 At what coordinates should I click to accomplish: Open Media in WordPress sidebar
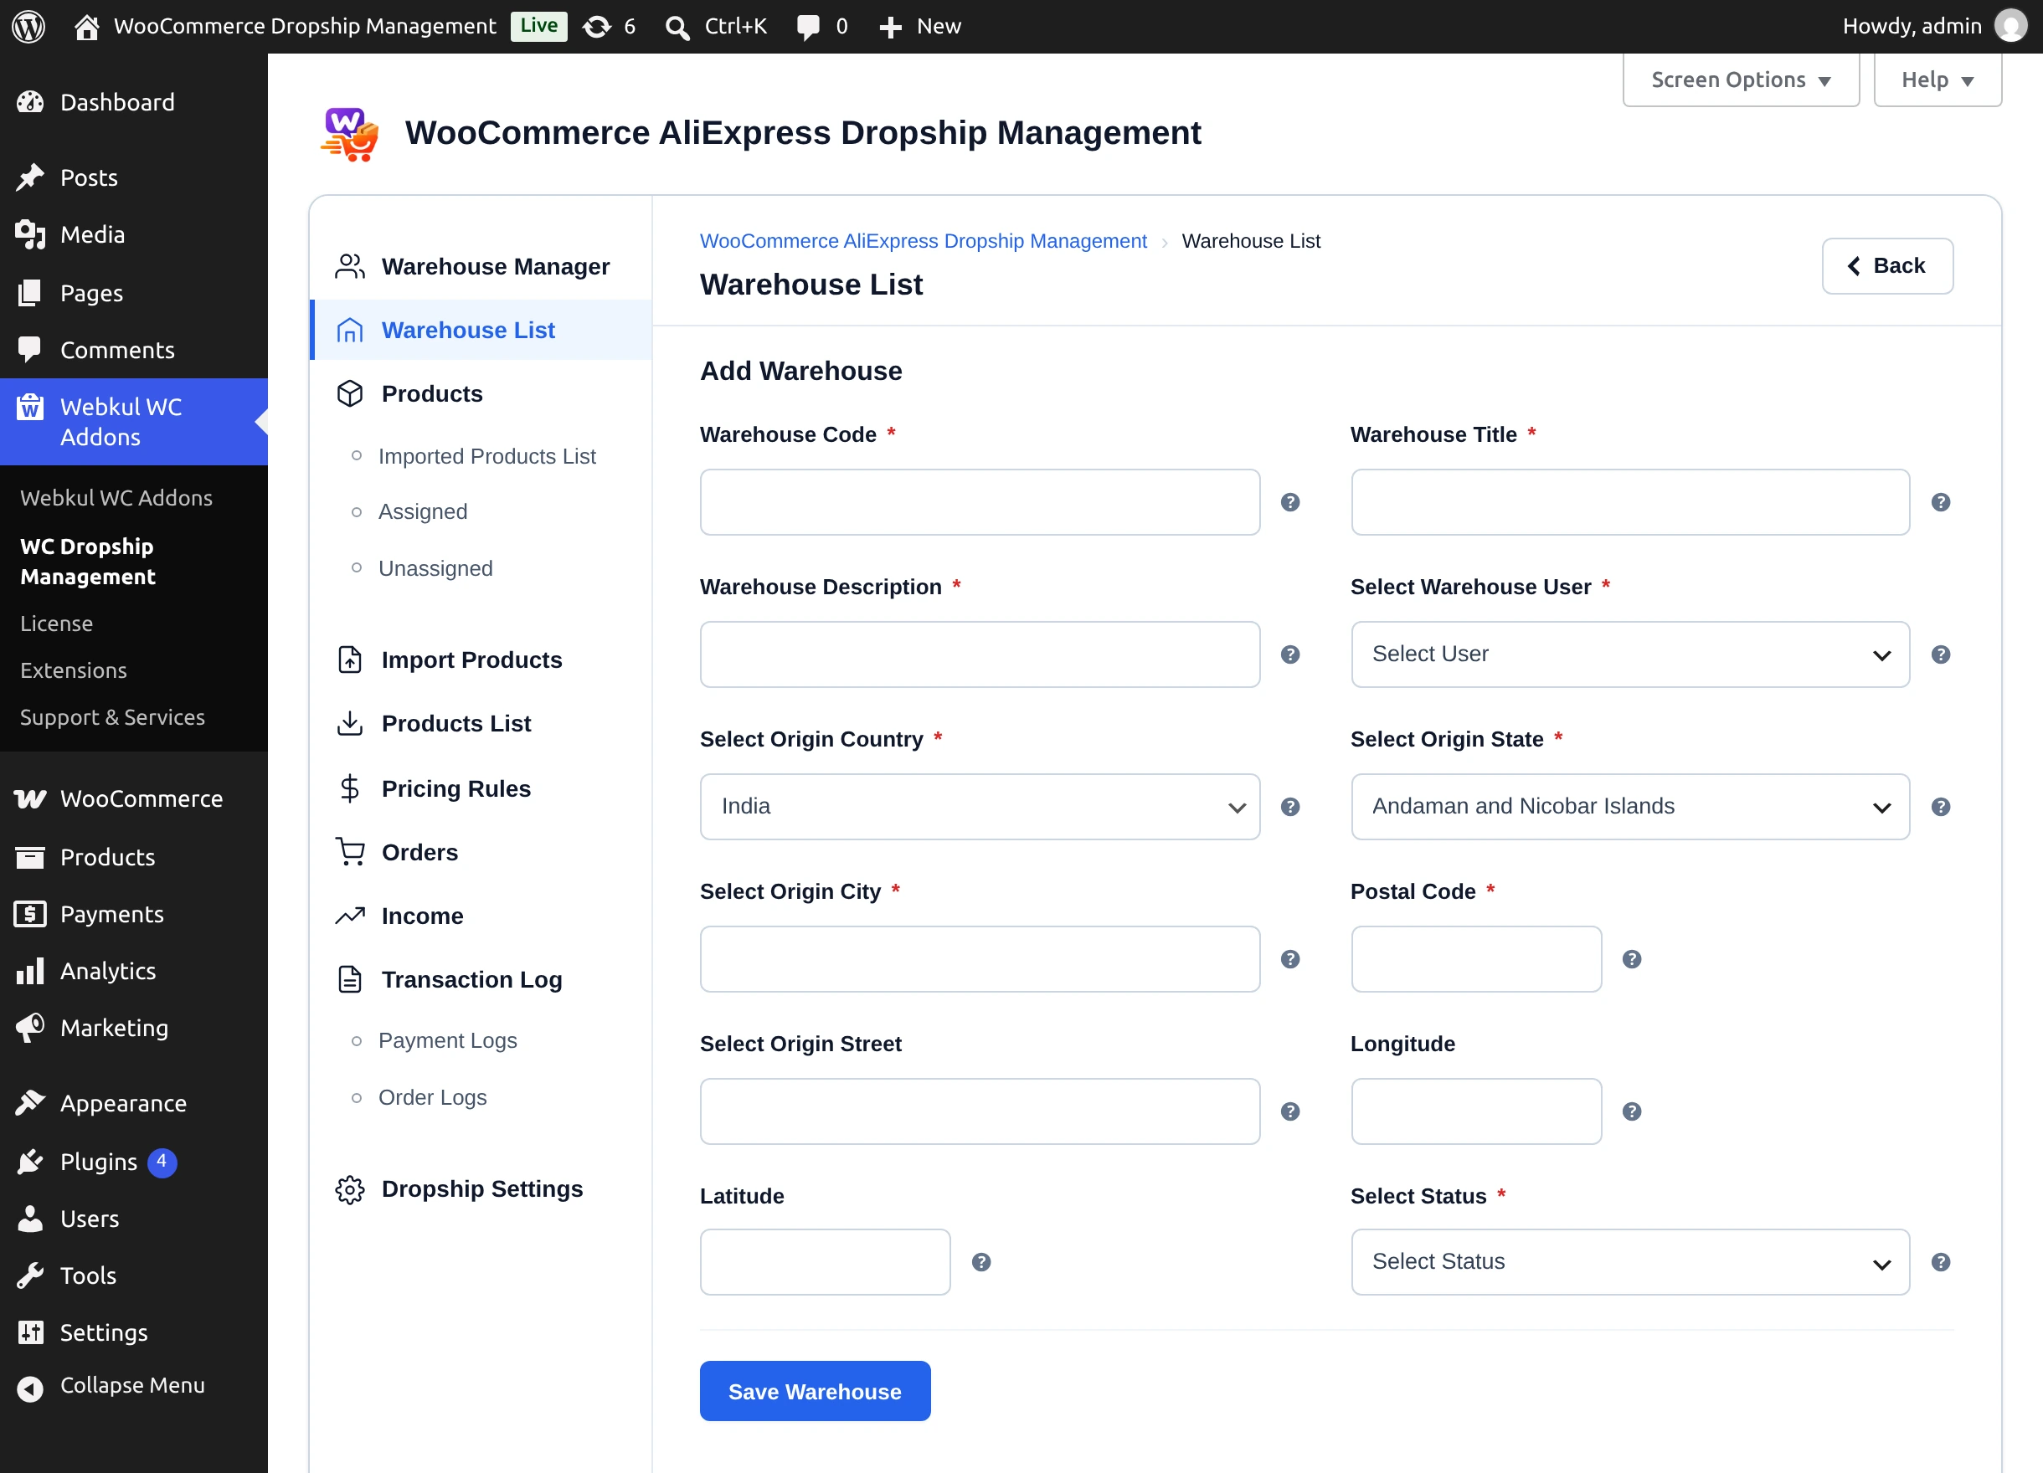coord(133,235)
